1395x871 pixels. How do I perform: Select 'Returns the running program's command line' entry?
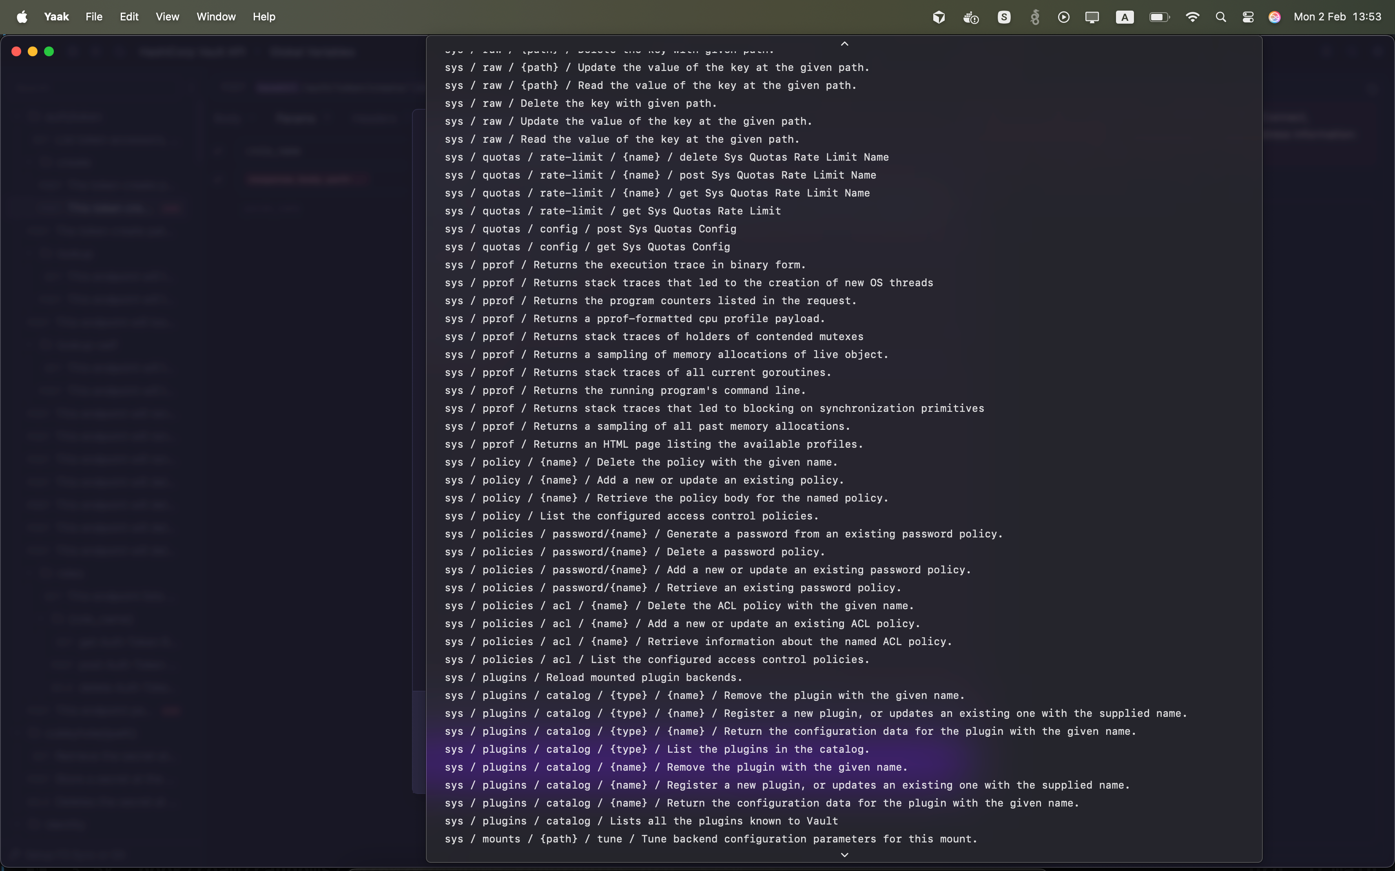coord(624,391)
